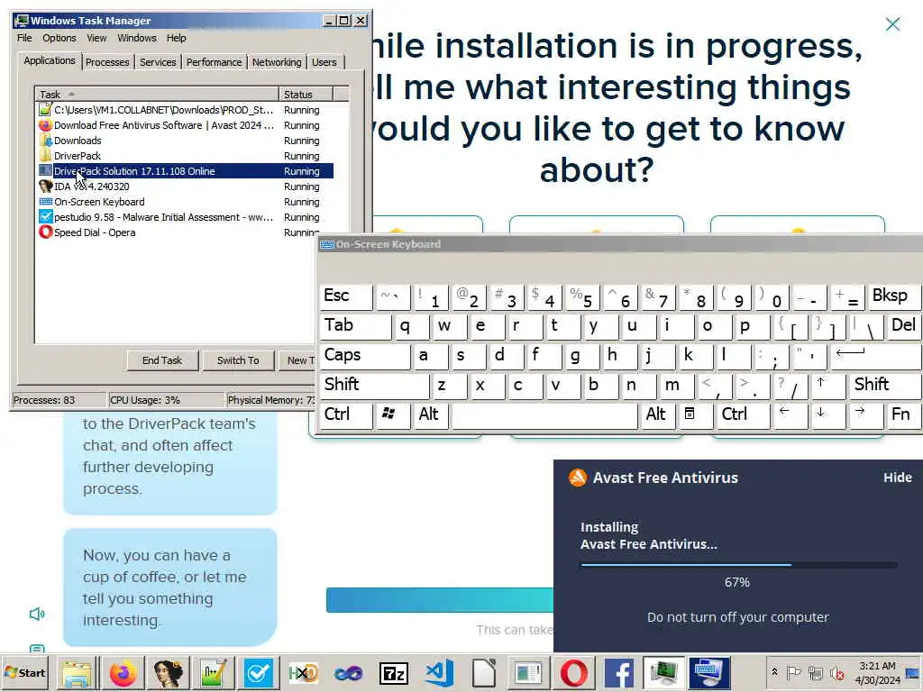The image size is (923, 692).
Task: Open On-Screen Keyboard taskbar button
Action: point(709,672)
